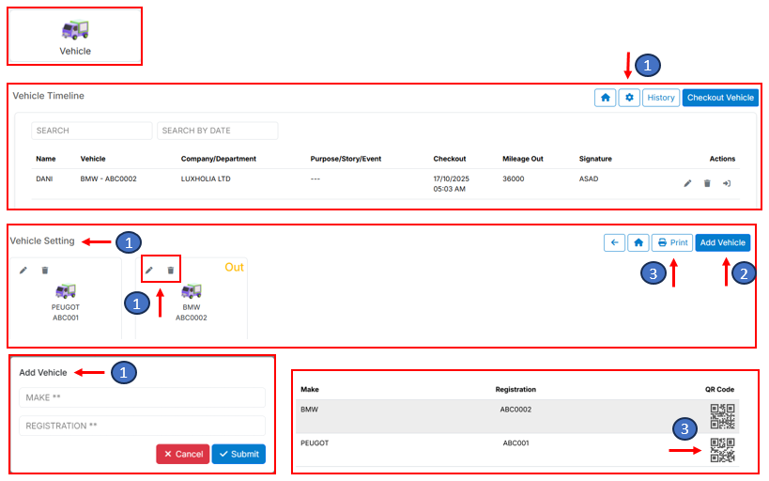Click the SEARCH BY DATE field

click(217, 131)
